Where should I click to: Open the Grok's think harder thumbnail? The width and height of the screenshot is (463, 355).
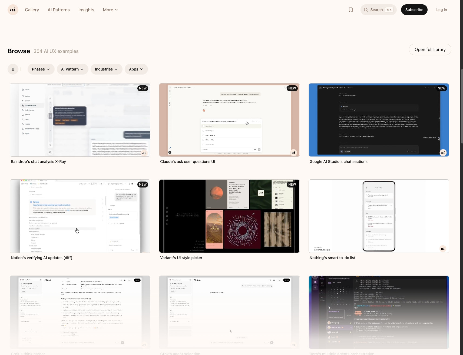pyautogui.click(x=80, y=312)
